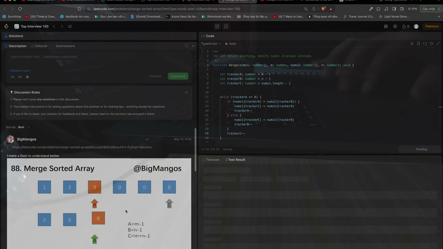Insert link in comment toolbar
Image resolution: width=443 pixels, height=249 pixels.
coord(20,77)
